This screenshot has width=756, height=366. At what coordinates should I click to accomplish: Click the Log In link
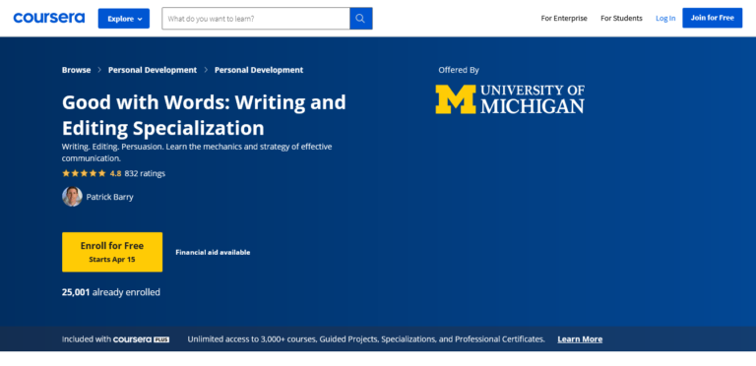tap(665, 19)
